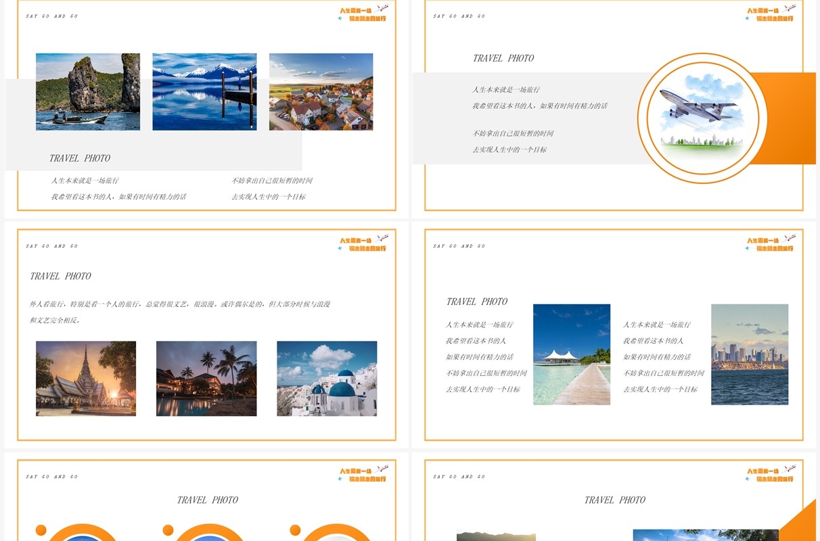Click 去实现人生中的一个目标 on the rock island slide
Viewport: 820px width, 541px height.
point(269,197)
